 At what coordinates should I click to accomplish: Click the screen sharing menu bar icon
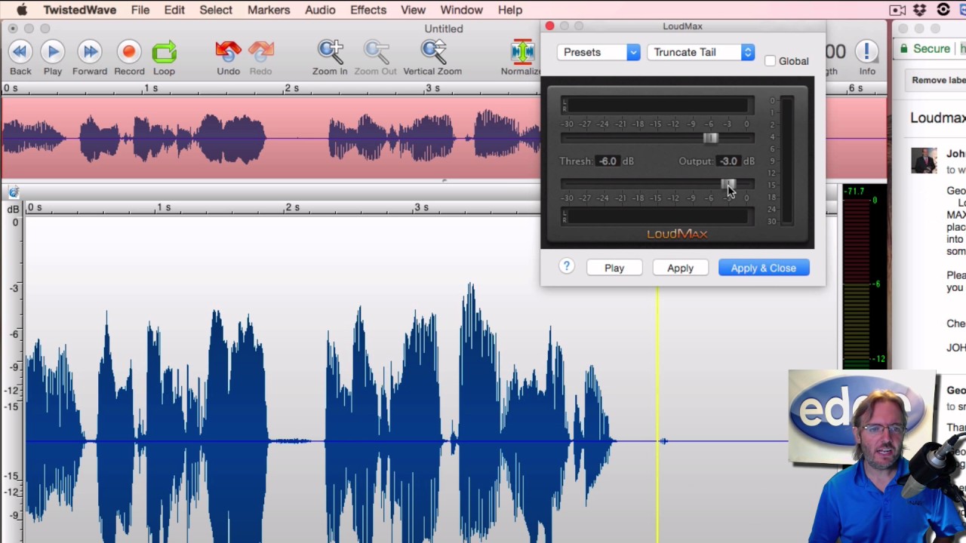tap(897, 10)
